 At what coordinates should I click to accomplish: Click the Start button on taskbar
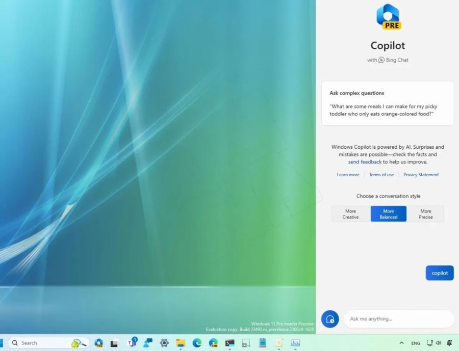tap(1, 343)
